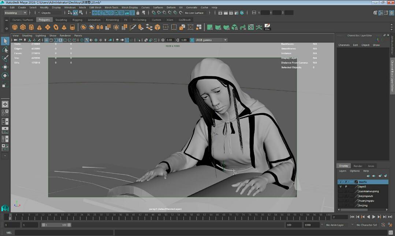Switch to four view layout
This screenshot has height=236, width=395.
click(x=5, y=113)
